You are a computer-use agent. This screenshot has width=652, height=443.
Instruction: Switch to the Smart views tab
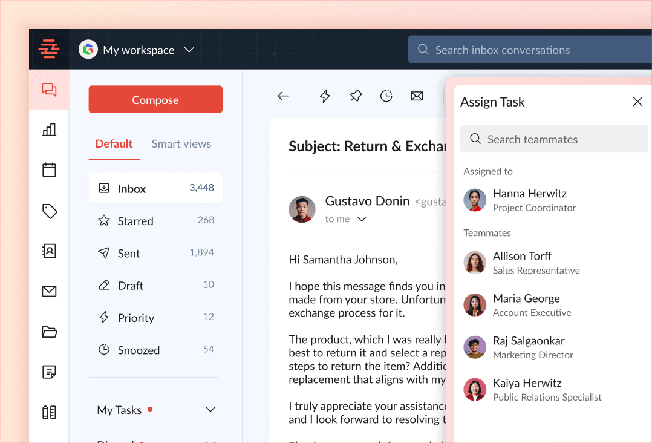click(181, 144)
